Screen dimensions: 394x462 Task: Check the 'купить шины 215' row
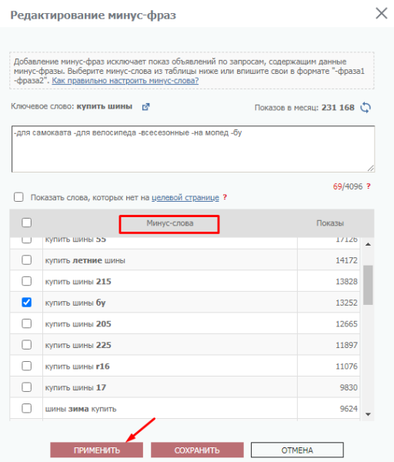pyautogui.click(x=26, y=281)
